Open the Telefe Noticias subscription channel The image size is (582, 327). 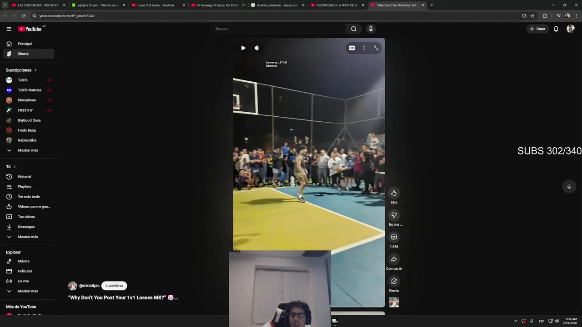(x=29, y=90)
